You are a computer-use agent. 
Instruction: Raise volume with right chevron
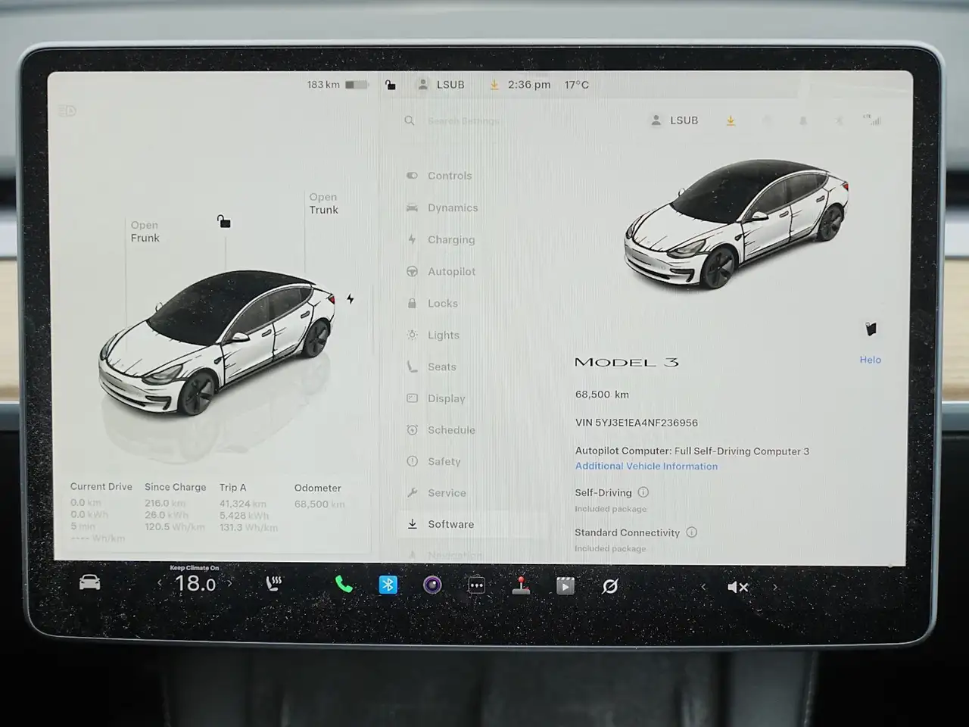(774, 587)
